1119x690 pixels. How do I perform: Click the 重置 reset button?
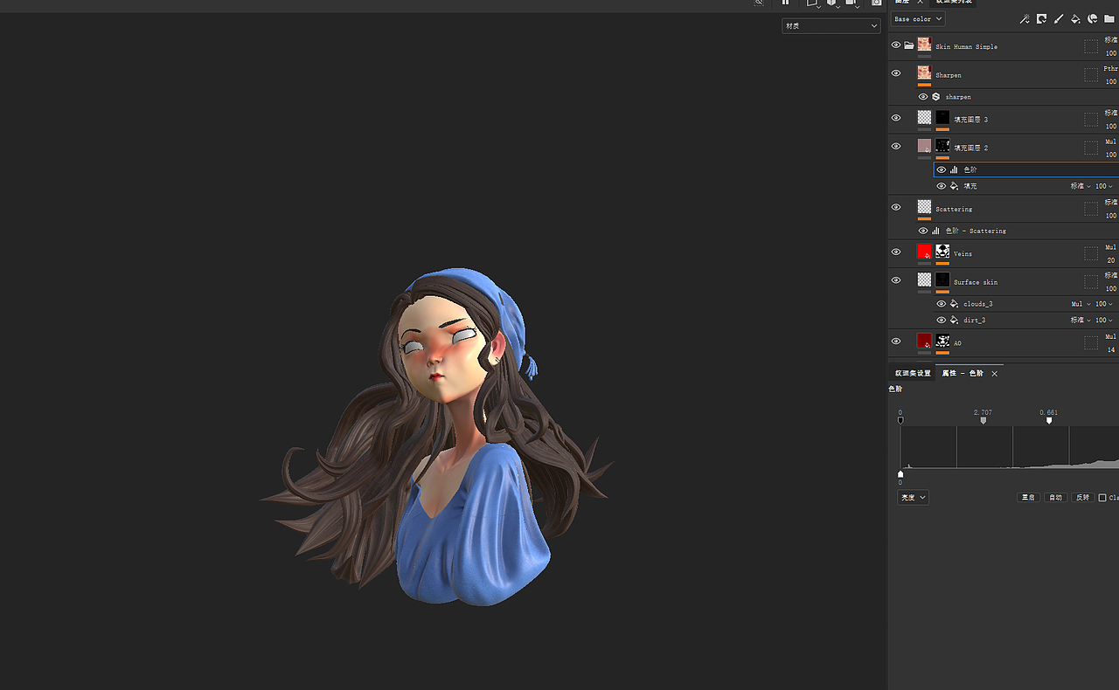pos(1027,497)
